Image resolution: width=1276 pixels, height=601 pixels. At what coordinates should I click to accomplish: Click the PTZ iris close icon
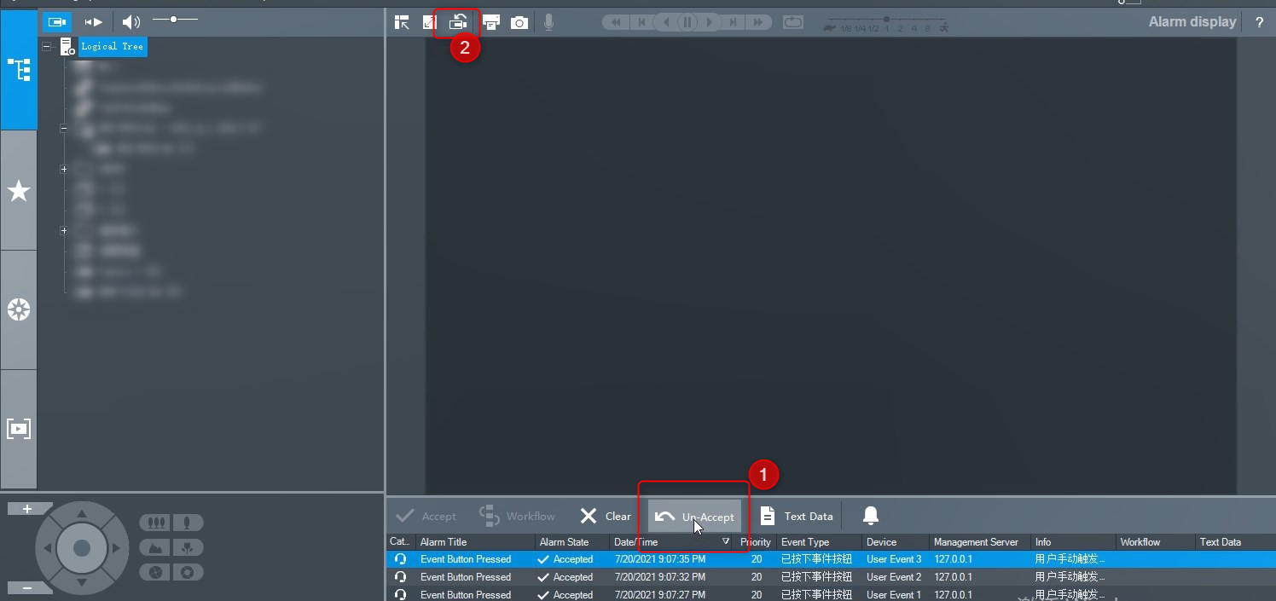[x=155, y=572]
